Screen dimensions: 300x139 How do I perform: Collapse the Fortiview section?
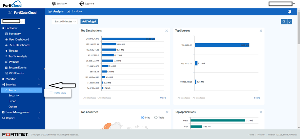[x=39, y=28]
